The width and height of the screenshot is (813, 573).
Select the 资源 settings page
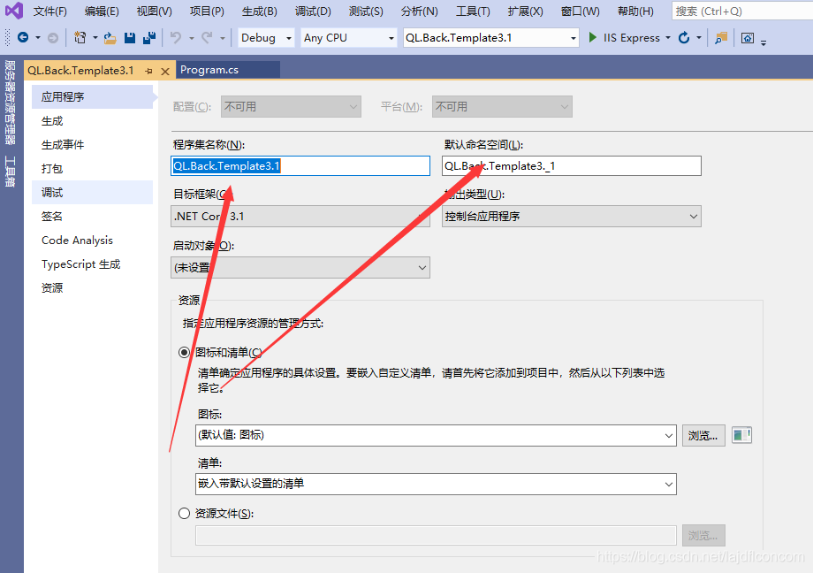coord(92,288)
